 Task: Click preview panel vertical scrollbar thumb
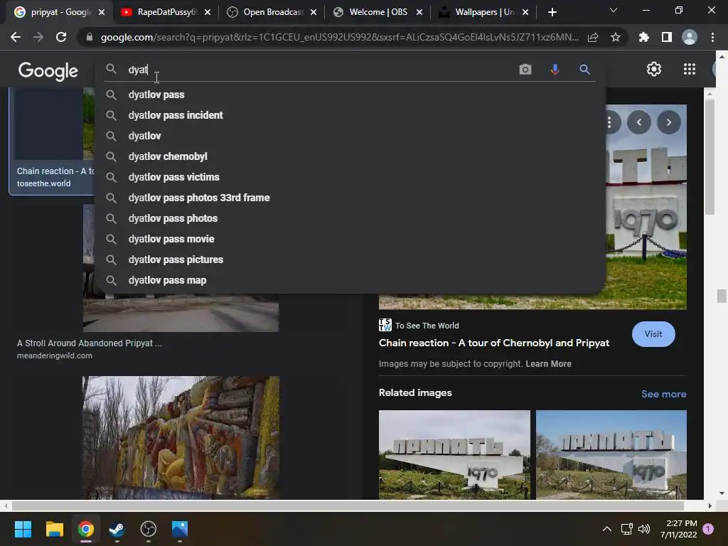(710, 157)
